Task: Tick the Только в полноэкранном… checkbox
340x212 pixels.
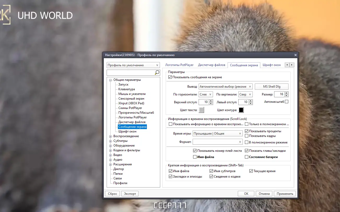Action: (246, 124)
